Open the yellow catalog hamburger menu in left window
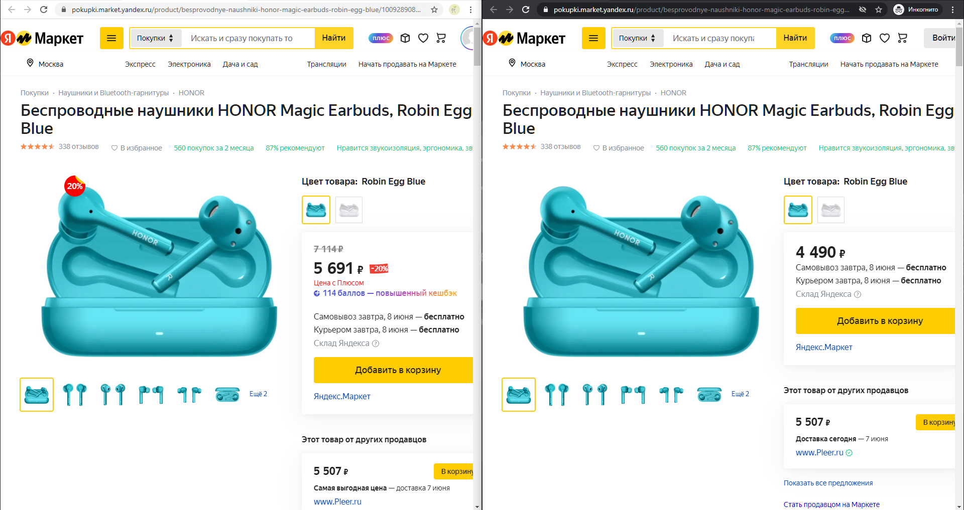 pyautogui.click(x=111, y=38)
